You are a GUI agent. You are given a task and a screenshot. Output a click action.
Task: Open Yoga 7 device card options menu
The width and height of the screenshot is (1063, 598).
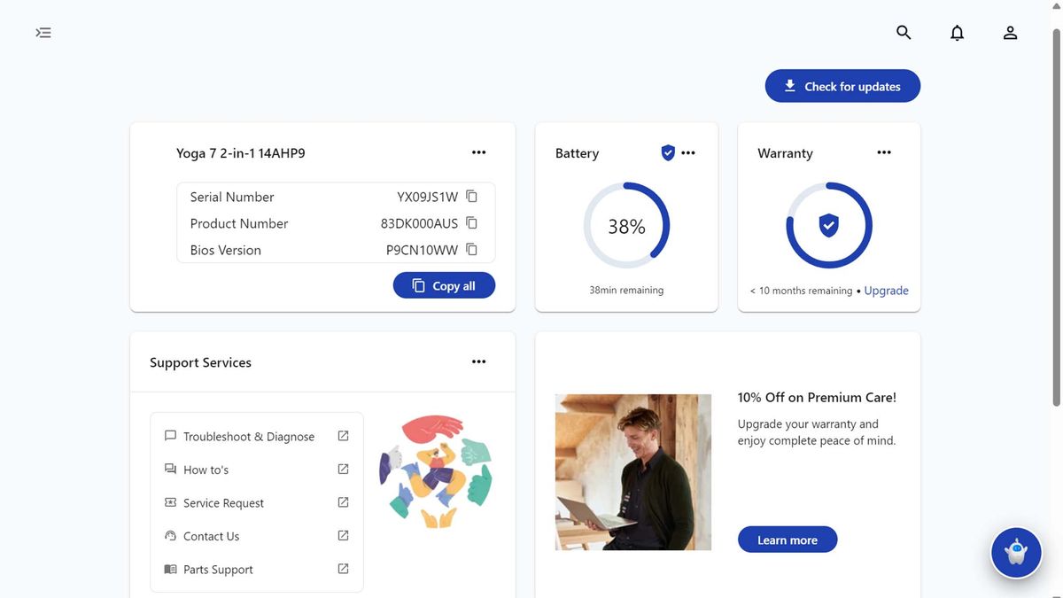coord(479,152)
